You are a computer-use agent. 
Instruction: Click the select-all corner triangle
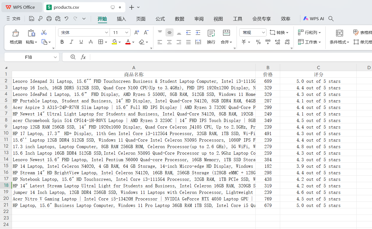point(6,68)
